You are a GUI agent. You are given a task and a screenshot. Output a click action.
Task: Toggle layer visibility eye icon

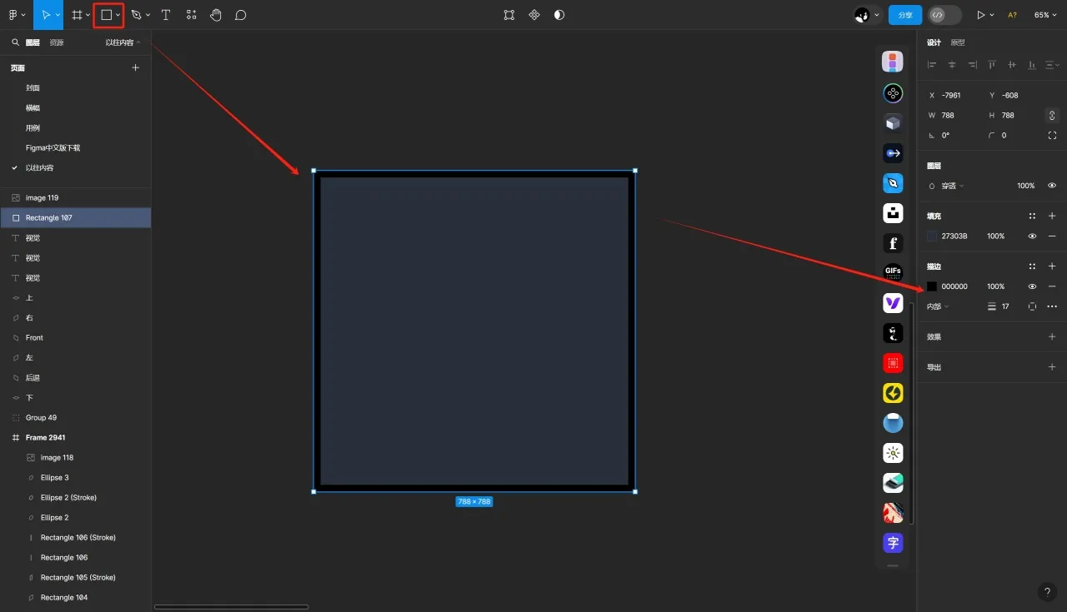click(1052, 186)
